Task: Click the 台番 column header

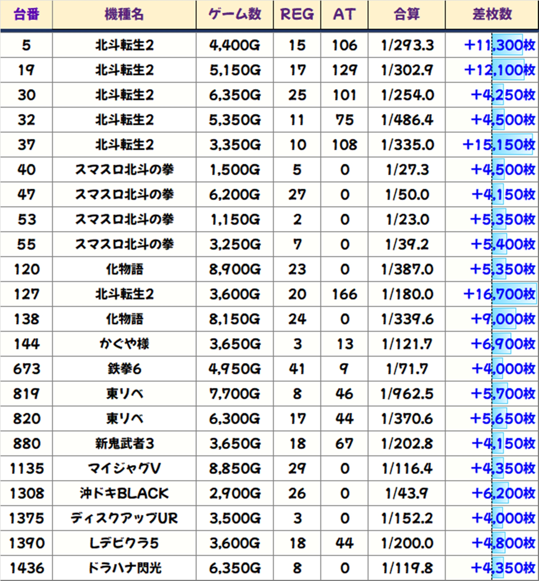Action: (x=26, y=14)
